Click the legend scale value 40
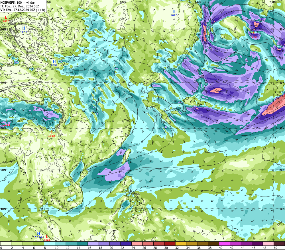The image size is (285, 250). 221,248
